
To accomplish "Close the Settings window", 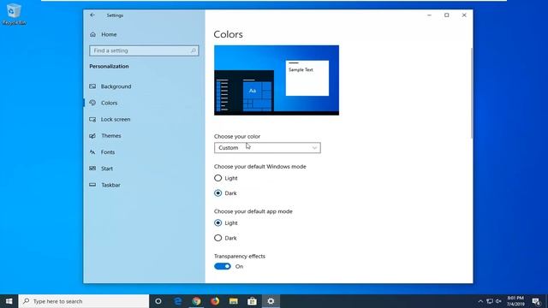I will point(464,15).
